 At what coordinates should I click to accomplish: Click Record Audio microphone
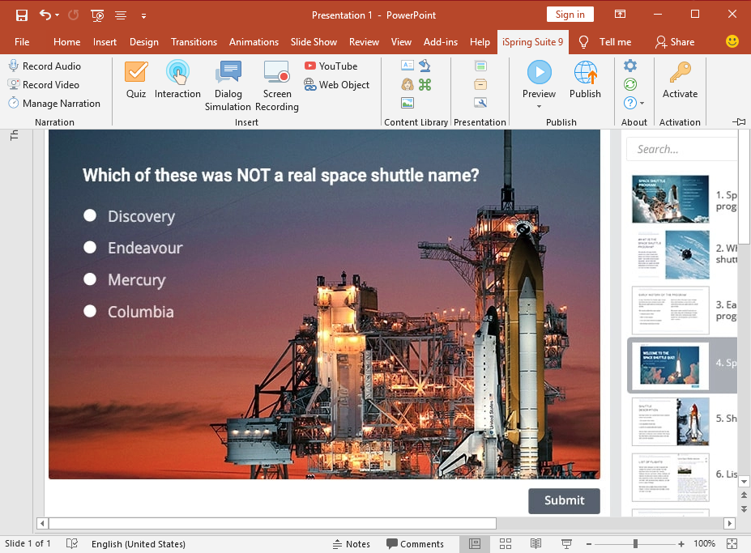point(14,66)
